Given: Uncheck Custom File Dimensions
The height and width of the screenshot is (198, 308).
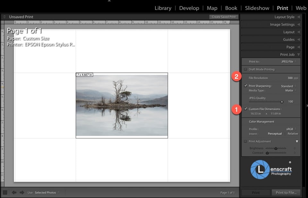Looking at the screenshot, I should pyautogui.click(x=245, y=109).
